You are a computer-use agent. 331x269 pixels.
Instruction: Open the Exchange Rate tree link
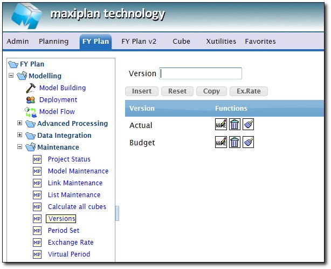[71, 243]
